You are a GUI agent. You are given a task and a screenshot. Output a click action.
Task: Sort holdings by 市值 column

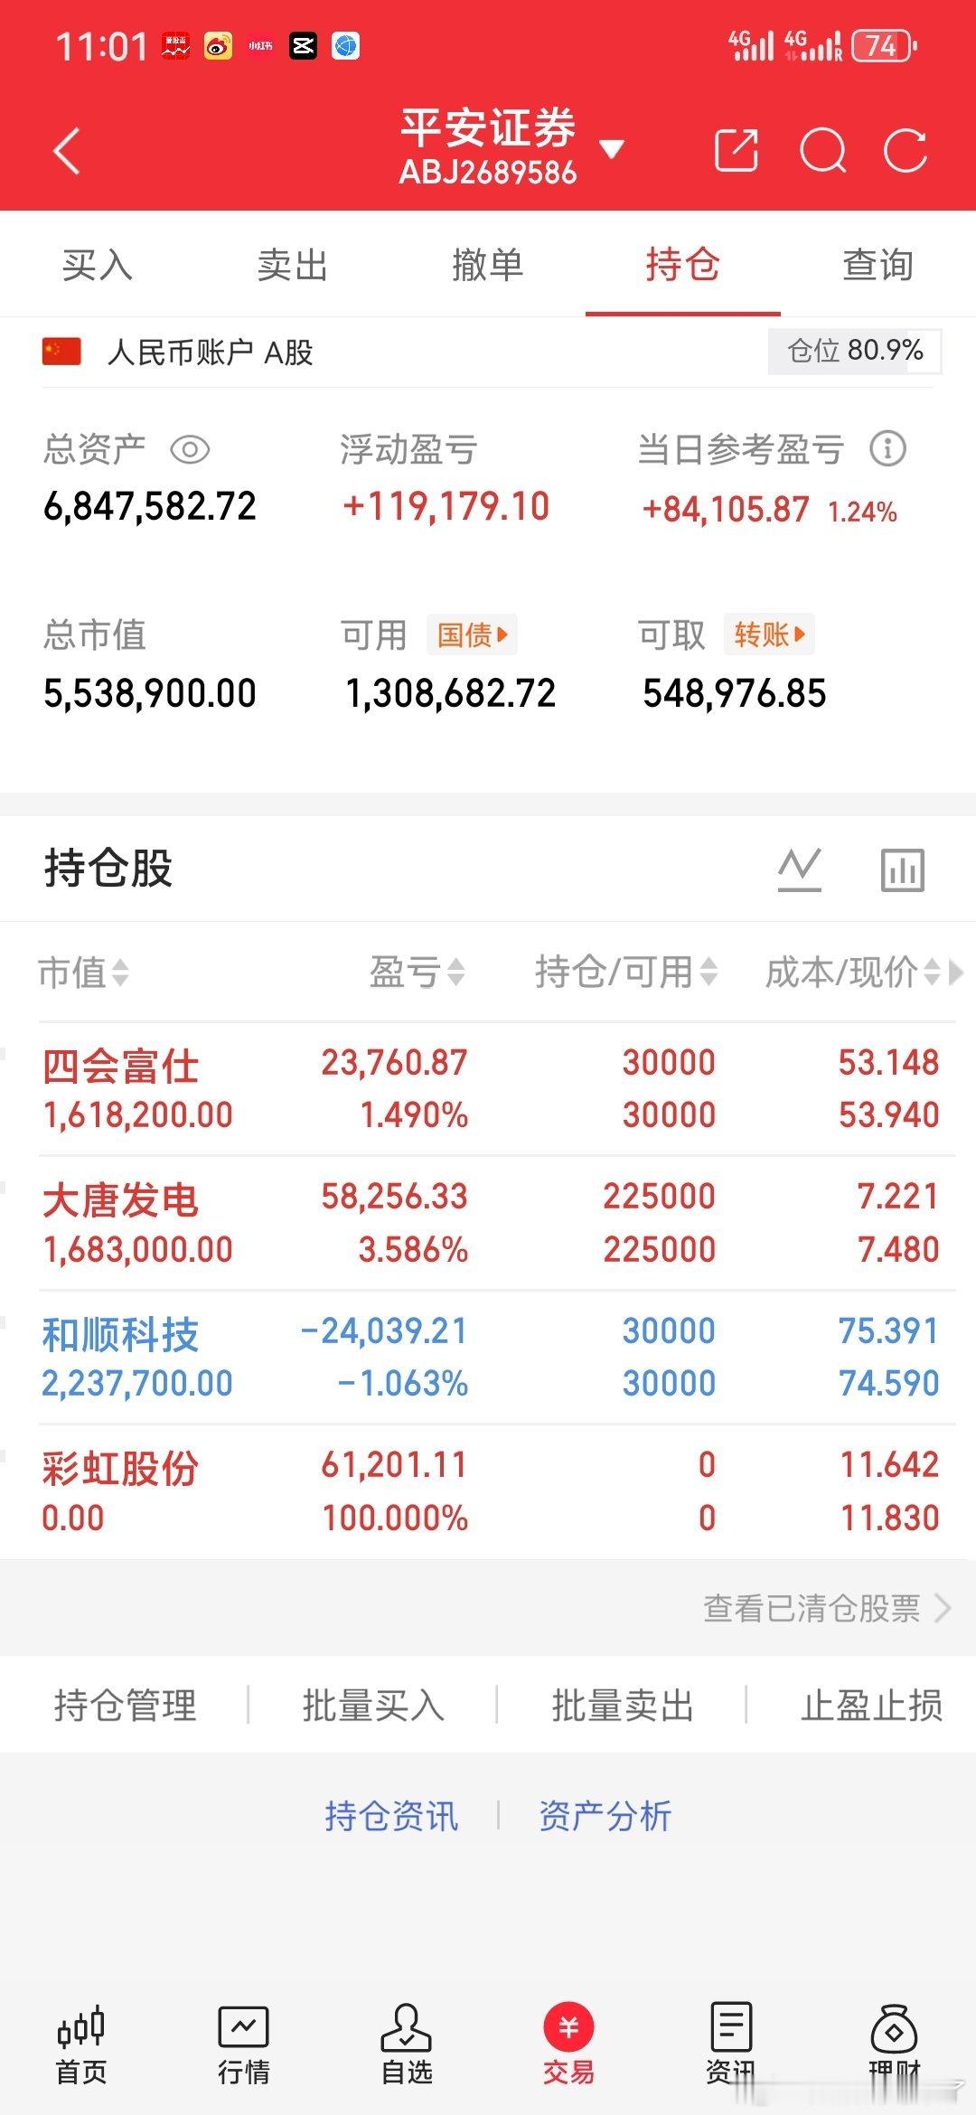(83, 973)
